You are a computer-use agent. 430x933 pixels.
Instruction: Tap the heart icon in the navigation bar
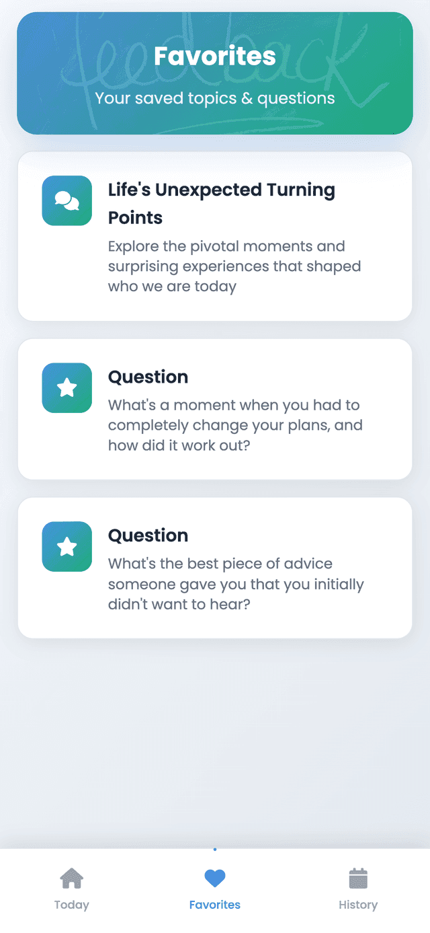tap(214, 878)
